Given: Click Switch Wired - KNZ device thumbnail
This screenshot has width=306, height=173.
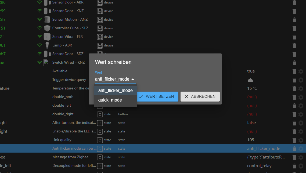Looking at the screenshot, I should (x=47, y=63).
